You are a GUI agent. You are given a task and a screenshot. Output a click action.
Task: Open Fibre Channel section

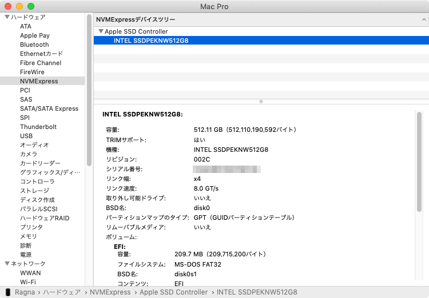41,63
